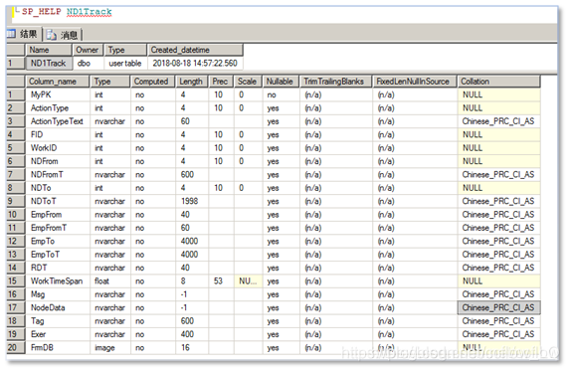Select the FrmDB column name cell
Screen dimensions: 569x371
click(x=58, y=348)
